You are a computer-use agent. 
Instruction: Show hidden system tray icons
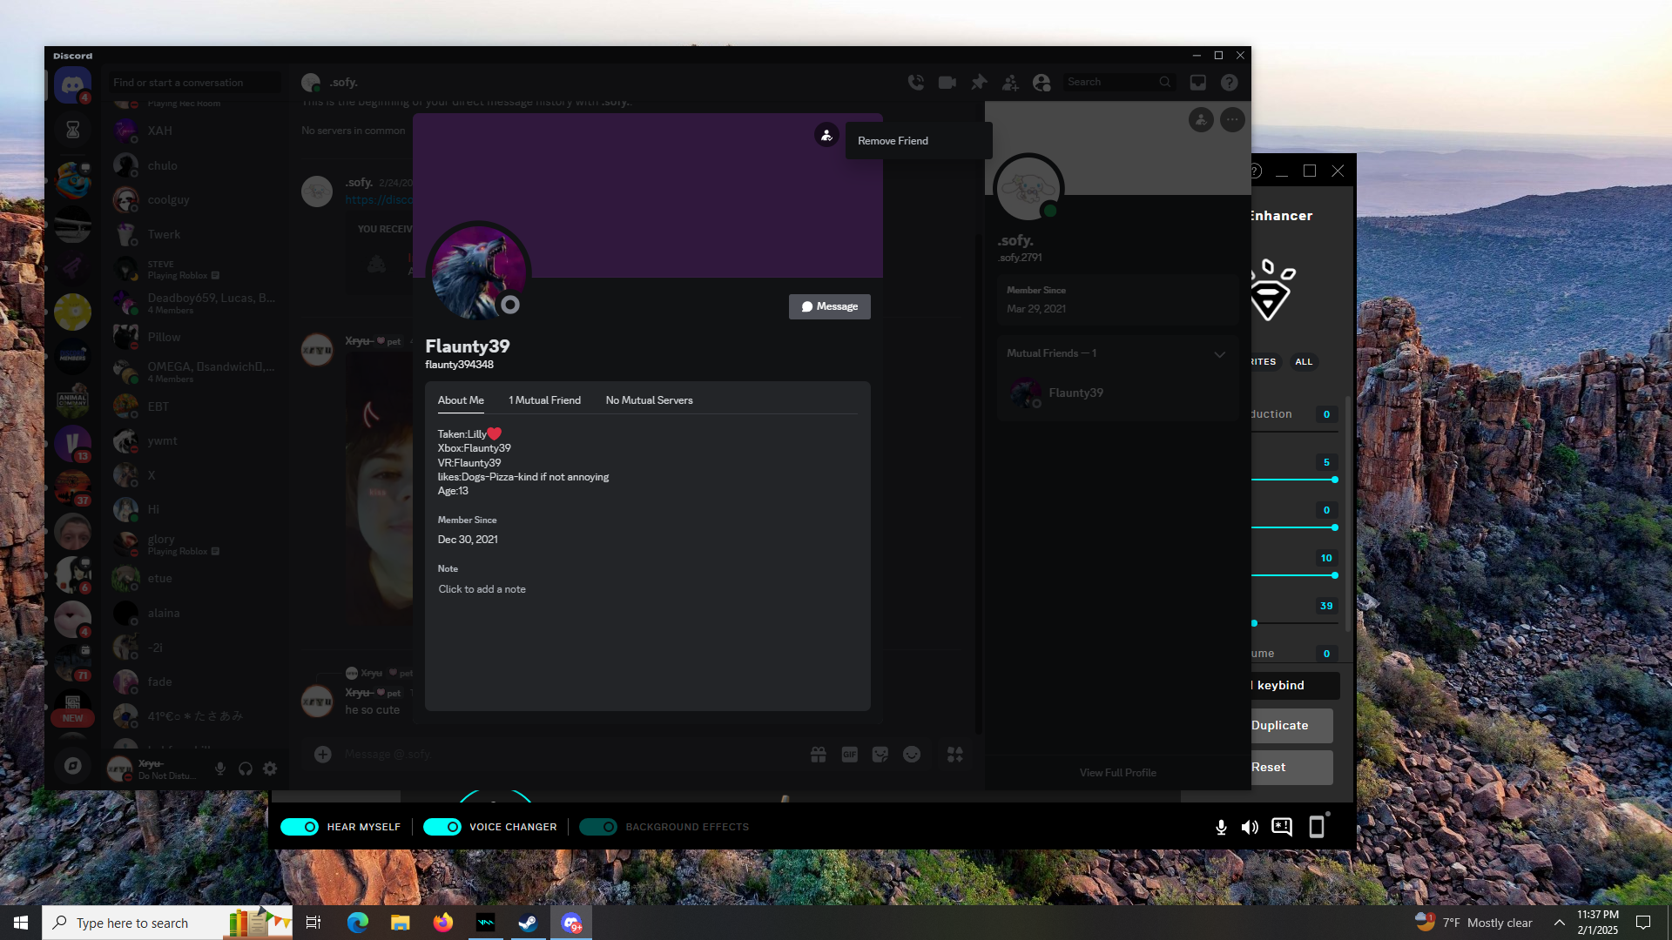click(1560, 923)
